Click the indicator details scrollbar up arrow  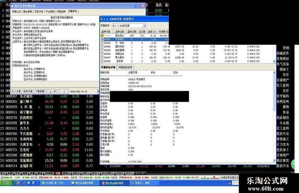click(274, 73)
